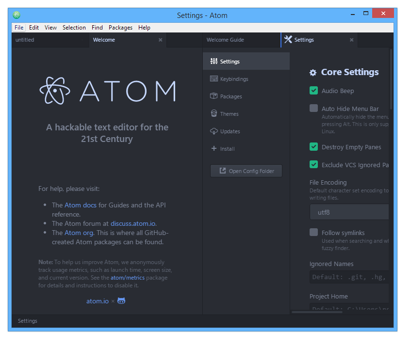Screen dimensions: 411x346
Task: Disable the Audio Beep setting
Action: [313, 91]
